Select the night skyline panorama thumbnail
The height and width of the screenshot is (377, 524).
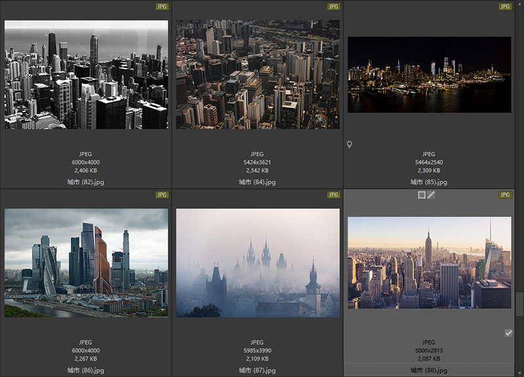pyautogui.click(x=429, y=75)
